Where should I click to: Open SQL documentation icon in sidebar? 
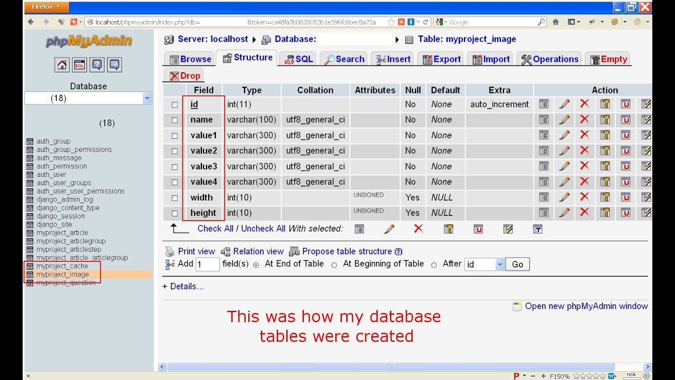coord(114,65)
